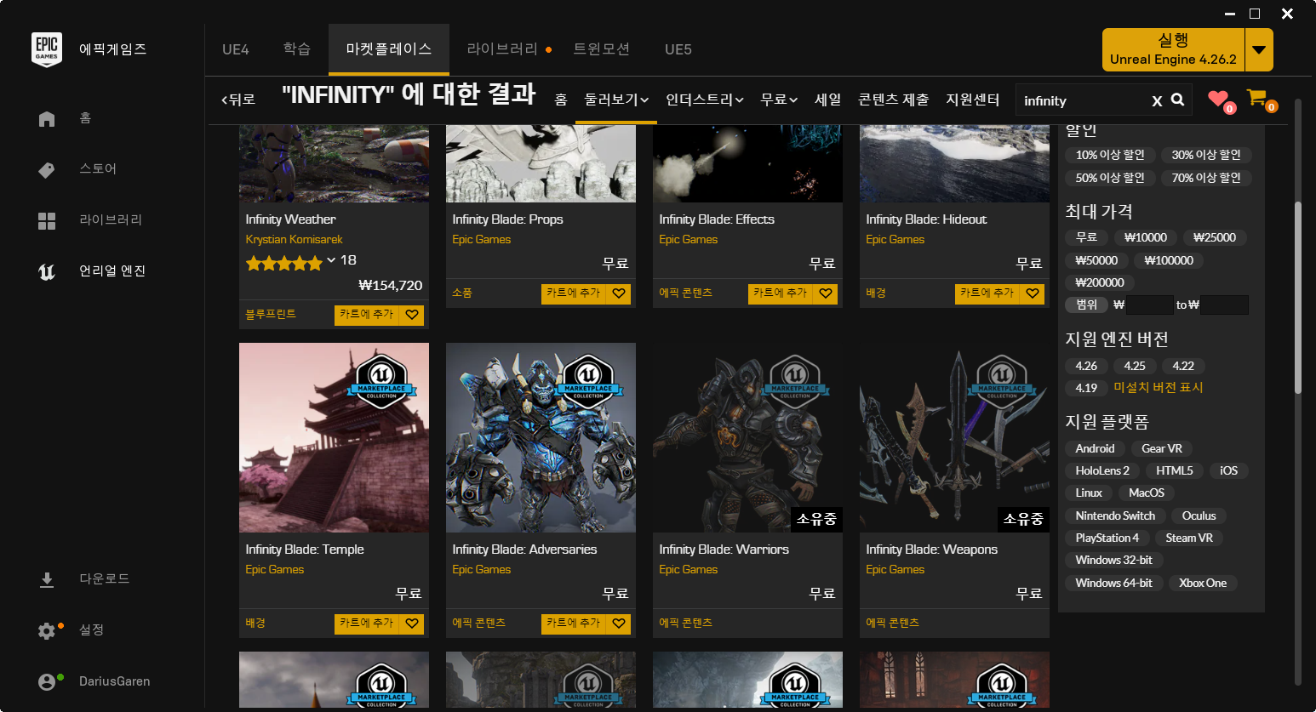The width and height of the screenshot is (1316, 712).
Task: Open the 세일 sale link
Action: click(827, 100)
